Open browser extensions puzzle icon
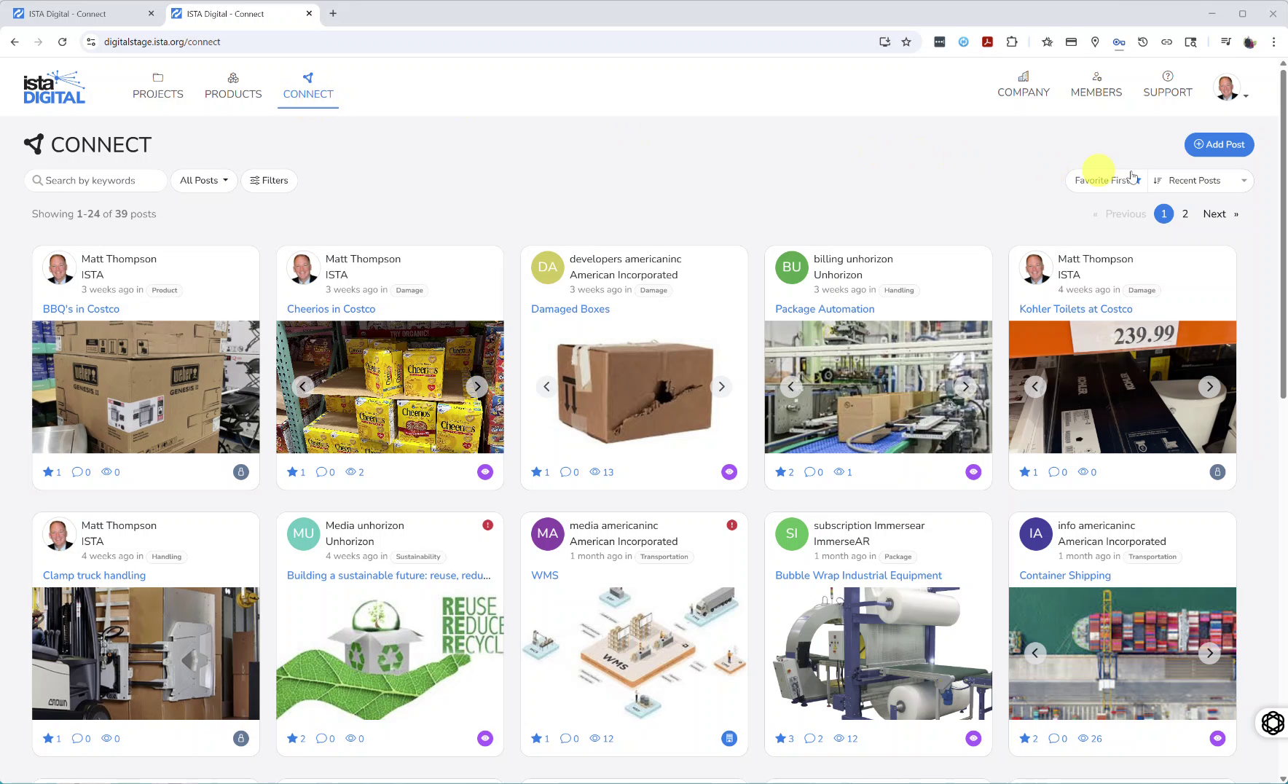The height and width of the screenshot is (784, 1288). tap(1012, 42)
